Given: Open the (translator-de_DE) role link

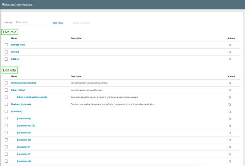Looking at the screenshot, I should pos(26,126).
